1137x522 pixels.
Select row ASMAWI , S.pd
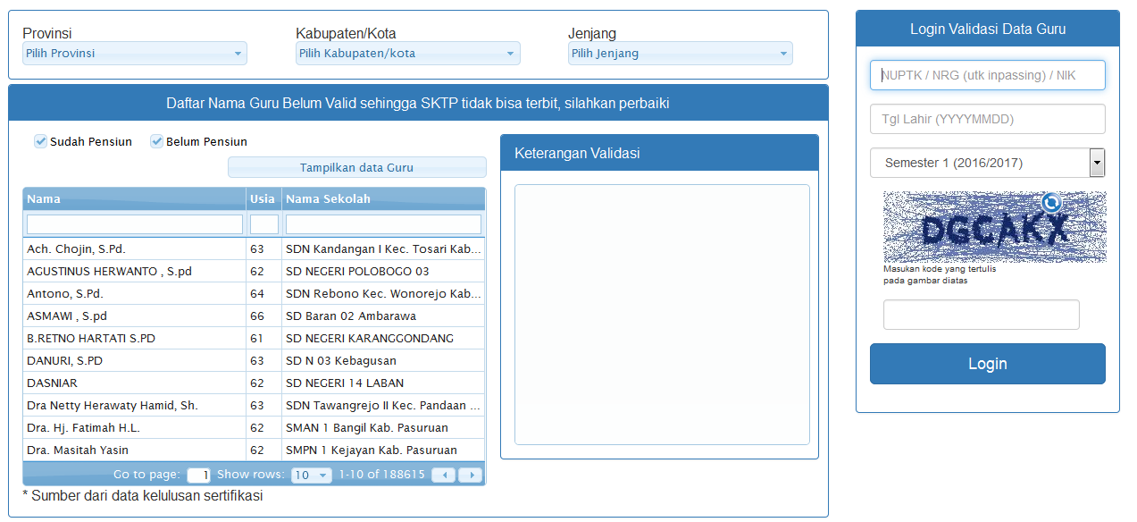[x=254, y=316]
